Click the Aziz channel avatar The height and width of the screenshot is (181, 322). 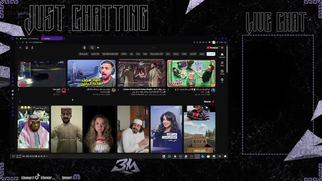[x=213, y=90]
